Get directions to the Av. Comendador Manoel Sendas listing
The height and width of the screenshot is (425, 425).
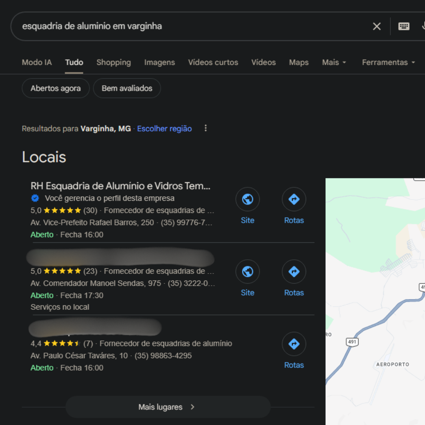[294, 272]
